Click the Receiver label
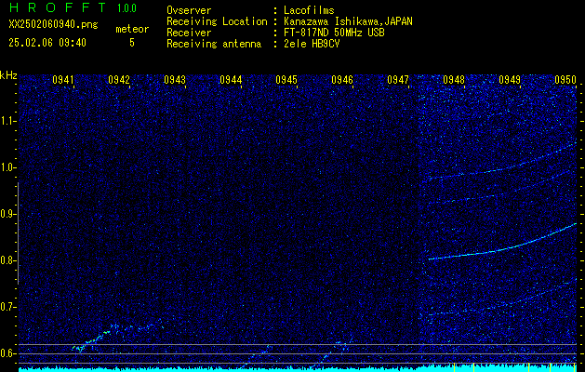 189,33
